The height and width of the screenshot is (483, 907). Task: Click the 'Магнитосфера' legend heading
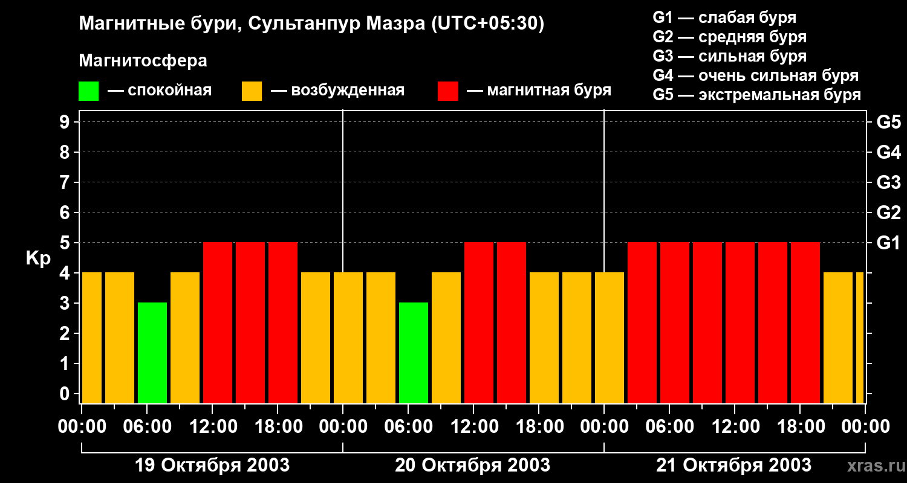pos(143,61)
